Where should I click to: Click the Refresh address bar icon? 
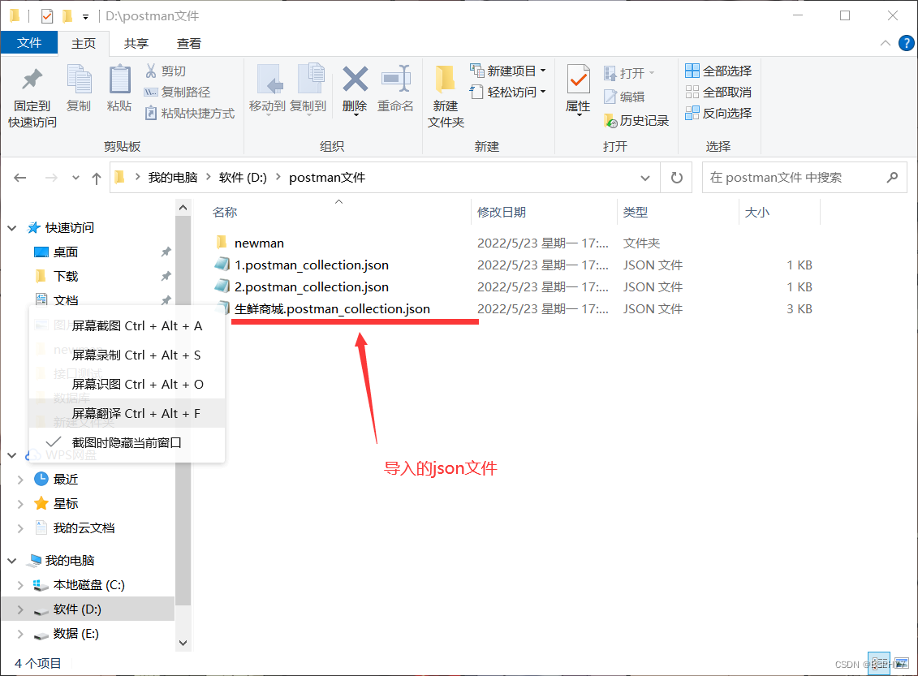click(676, 178)
